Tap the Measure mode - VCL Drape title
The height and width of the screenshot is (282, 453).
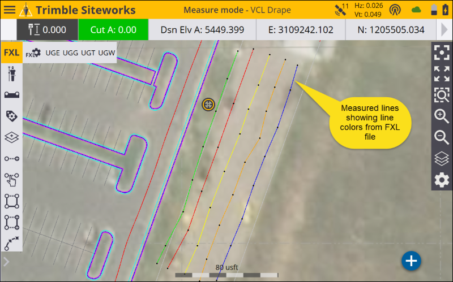click(x=237, y=10)
